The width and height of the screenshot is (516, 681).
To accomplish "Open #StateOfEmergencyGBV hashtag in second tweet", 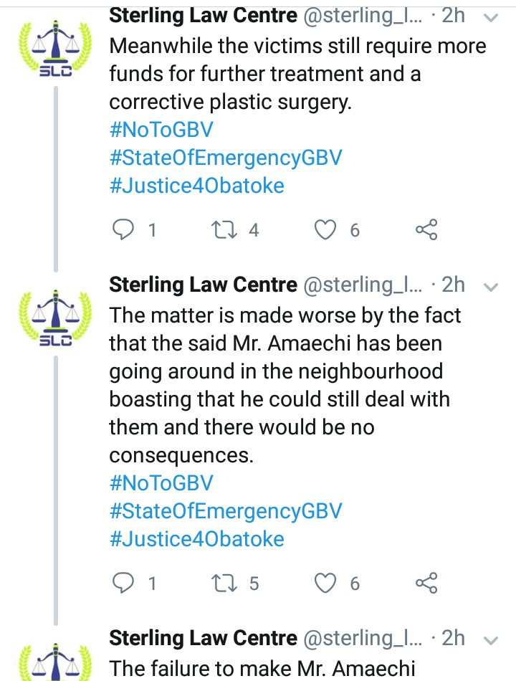I will coord(226,510).
